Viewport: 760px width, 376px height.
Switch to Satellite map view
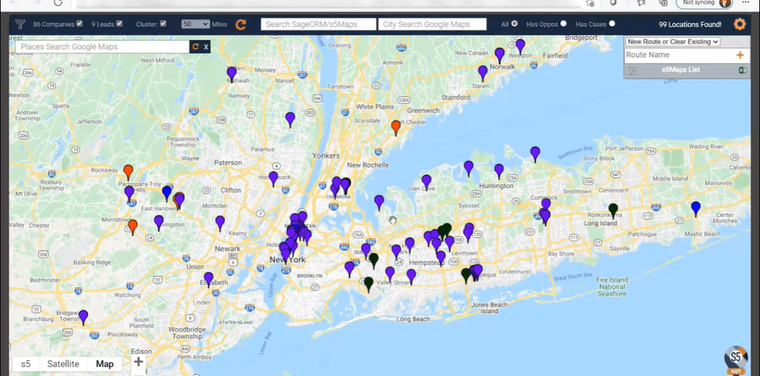click(x=63, y=364)
